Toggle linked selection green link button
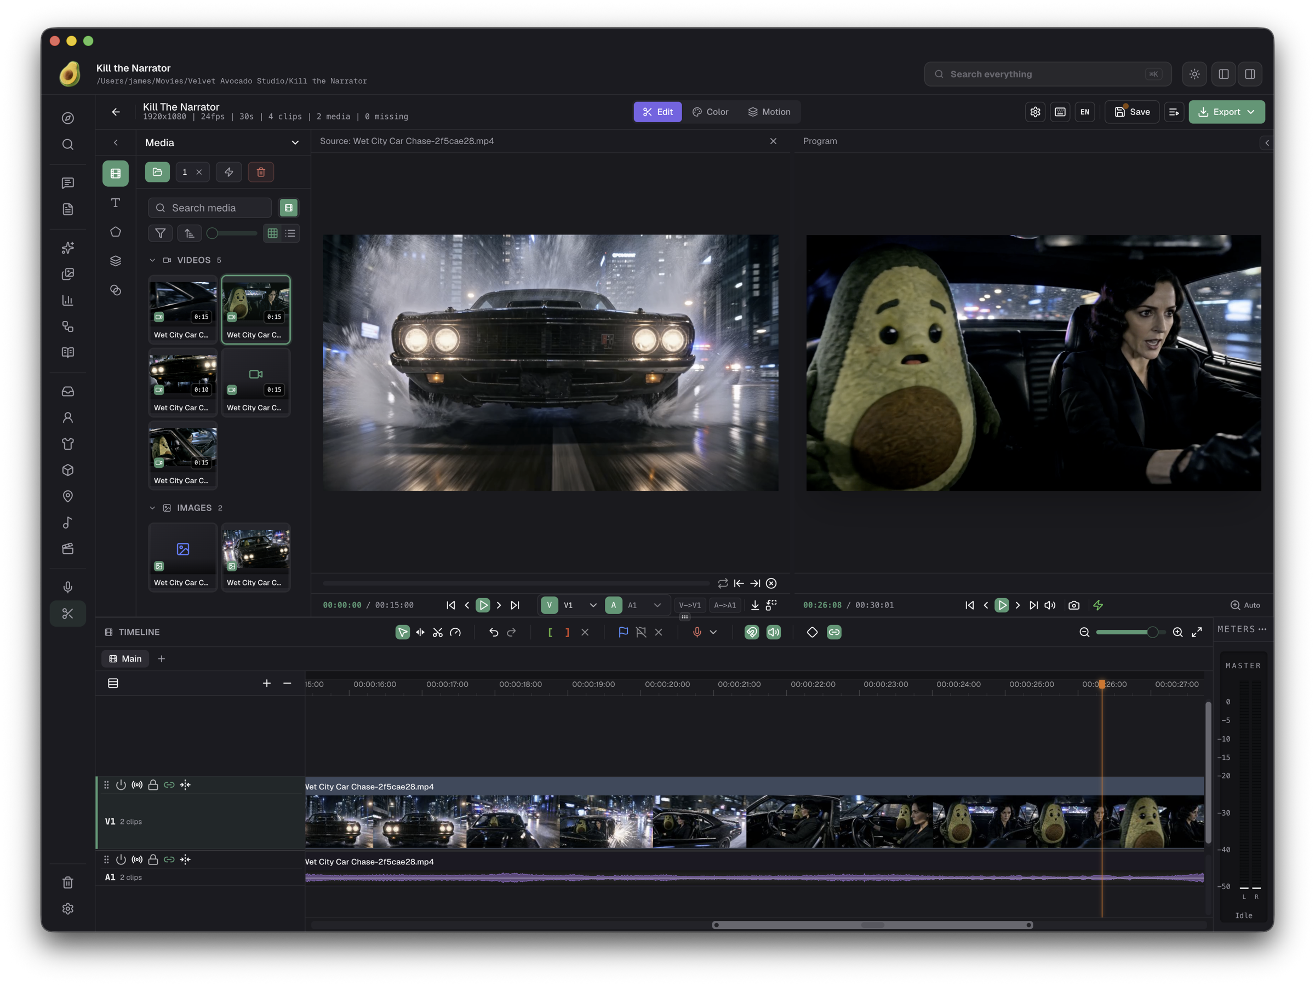 834,632
